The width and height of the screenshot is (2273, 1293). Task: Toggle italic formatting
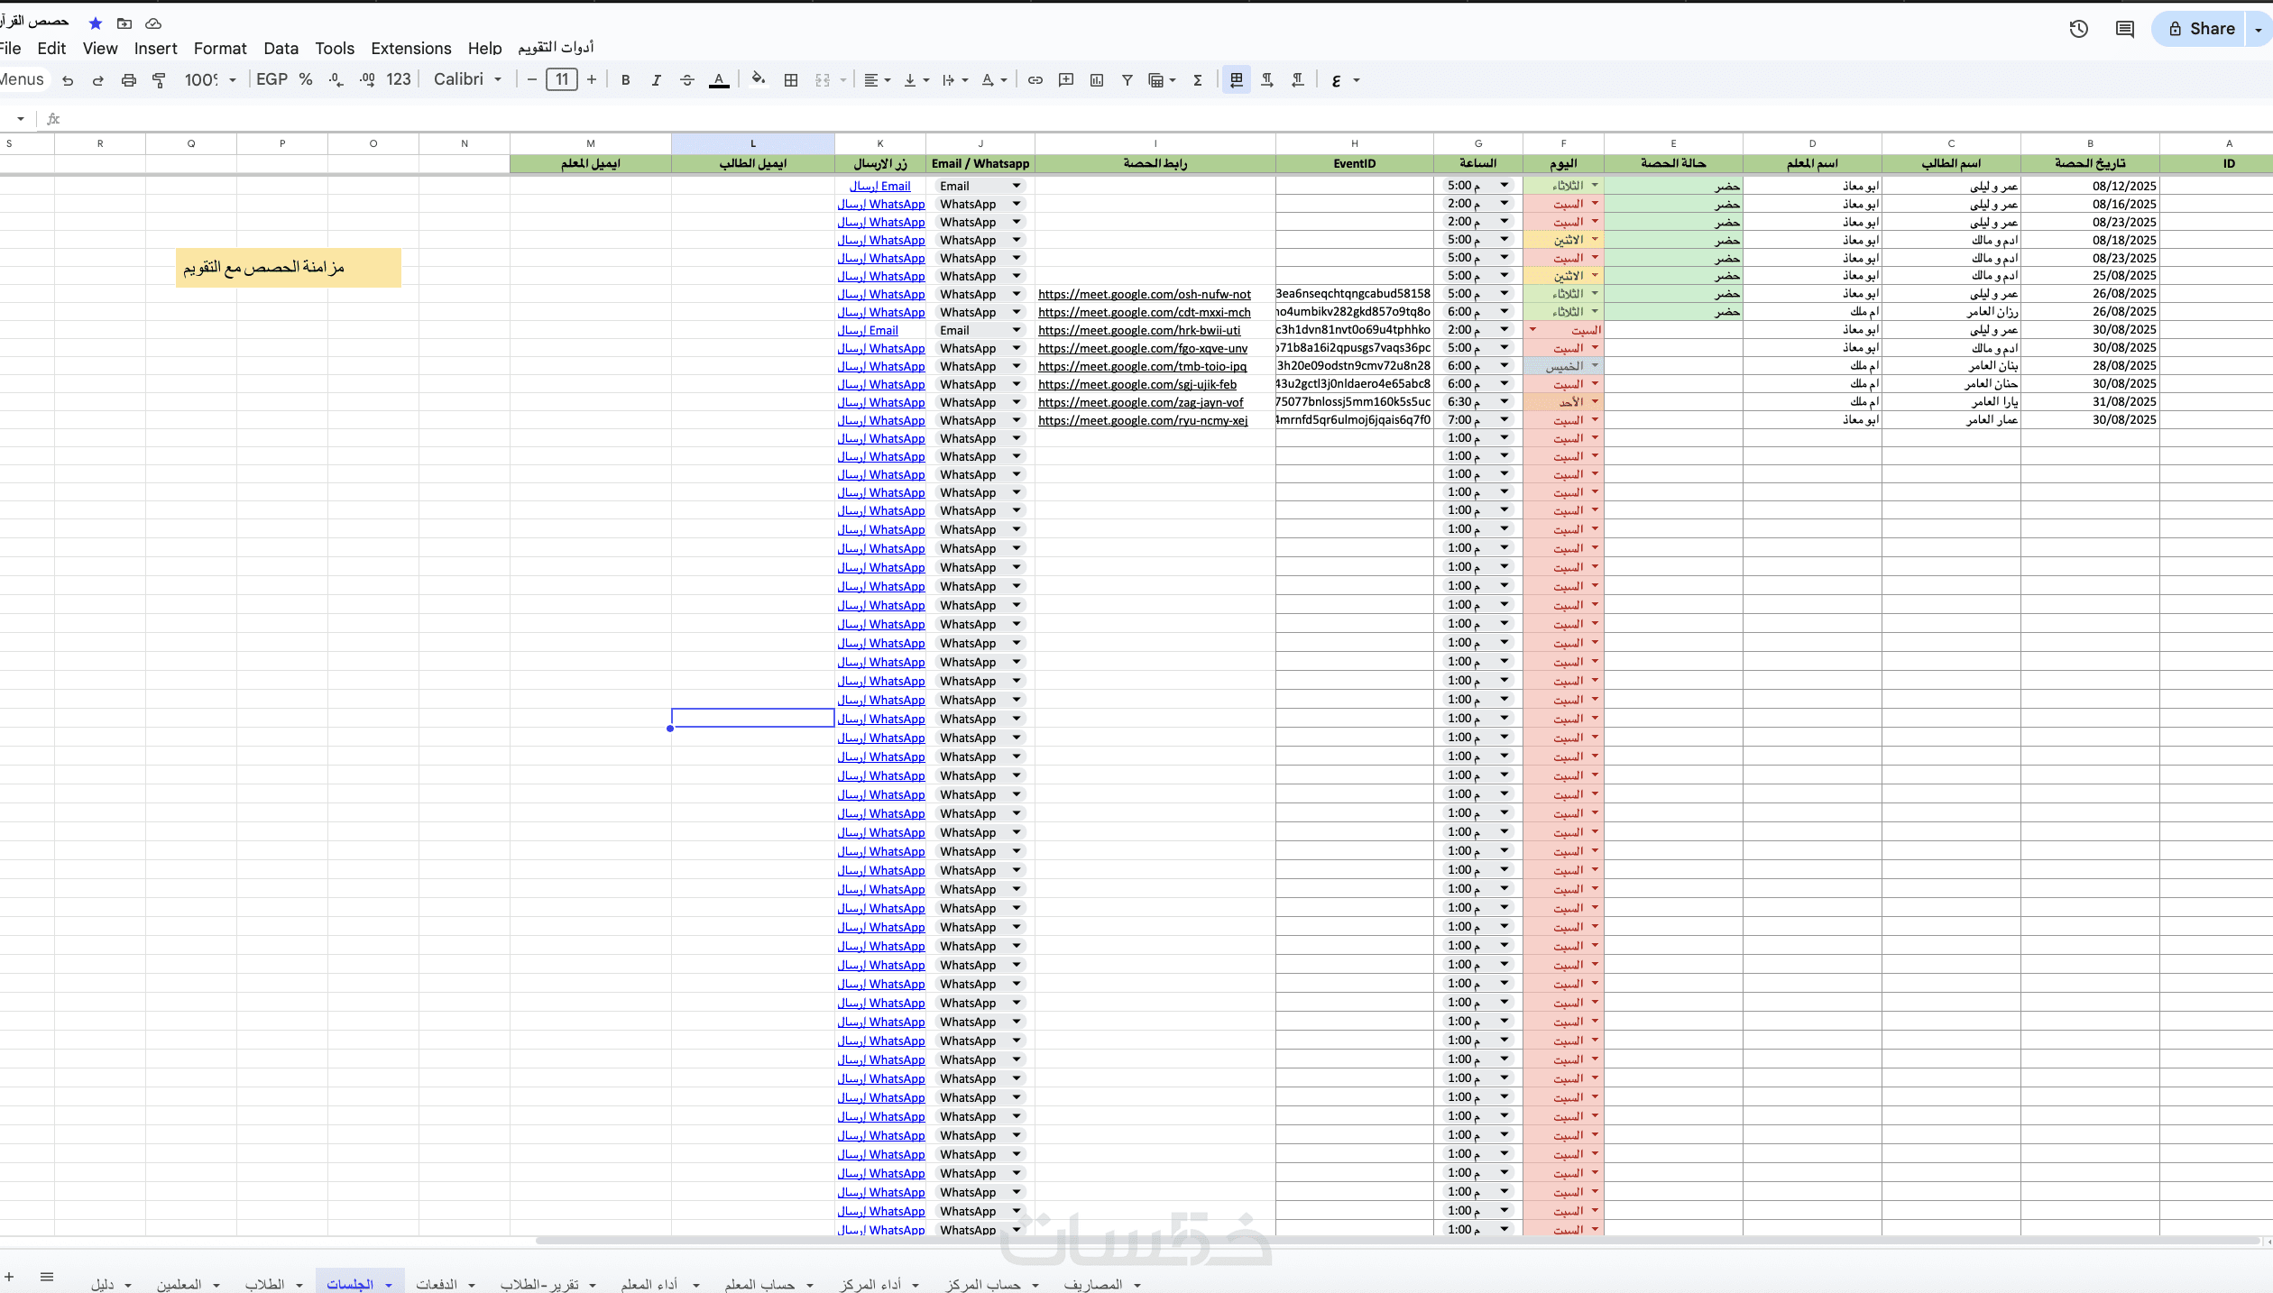click(x=656, y=80)
